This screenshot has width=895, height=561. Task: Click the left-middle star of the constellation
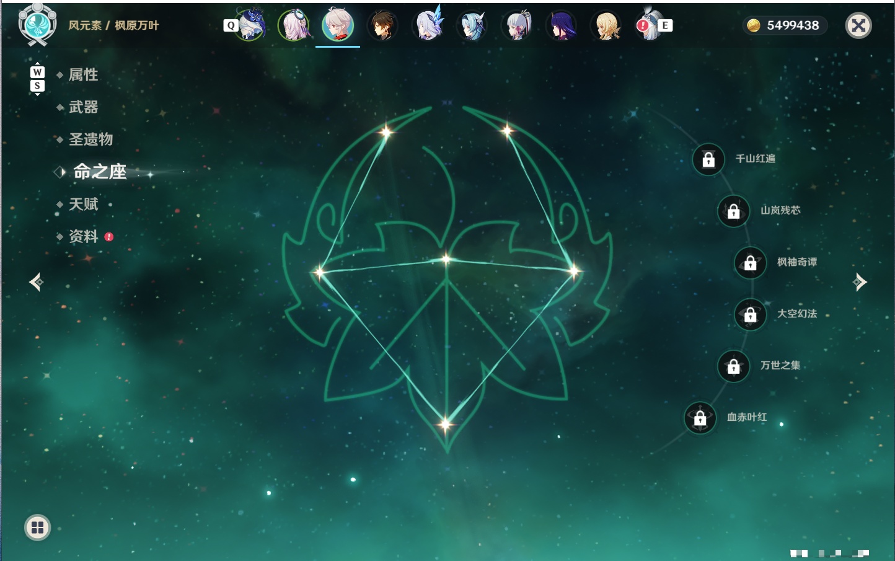tap(319, 272)
